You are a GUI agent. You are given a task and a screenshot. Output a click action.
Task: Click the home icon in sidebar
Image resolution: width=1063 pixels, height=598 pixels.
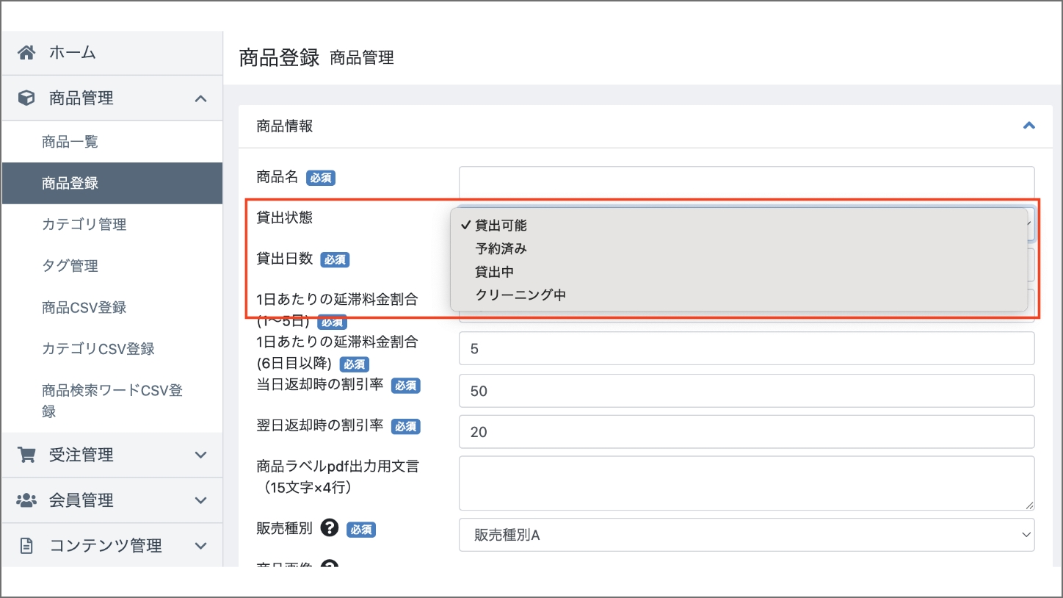[x=26, y=53]
